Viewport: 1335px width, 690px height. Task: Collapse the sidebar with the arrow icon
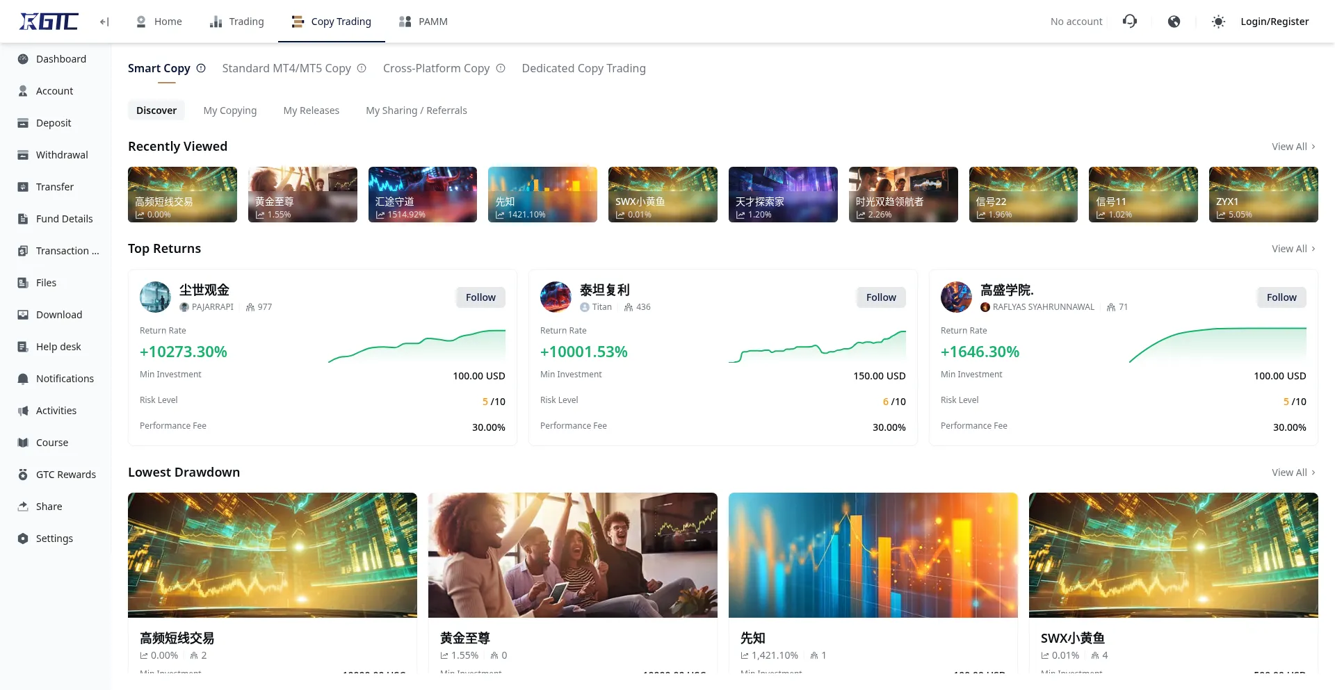click(x=104, y=22)
